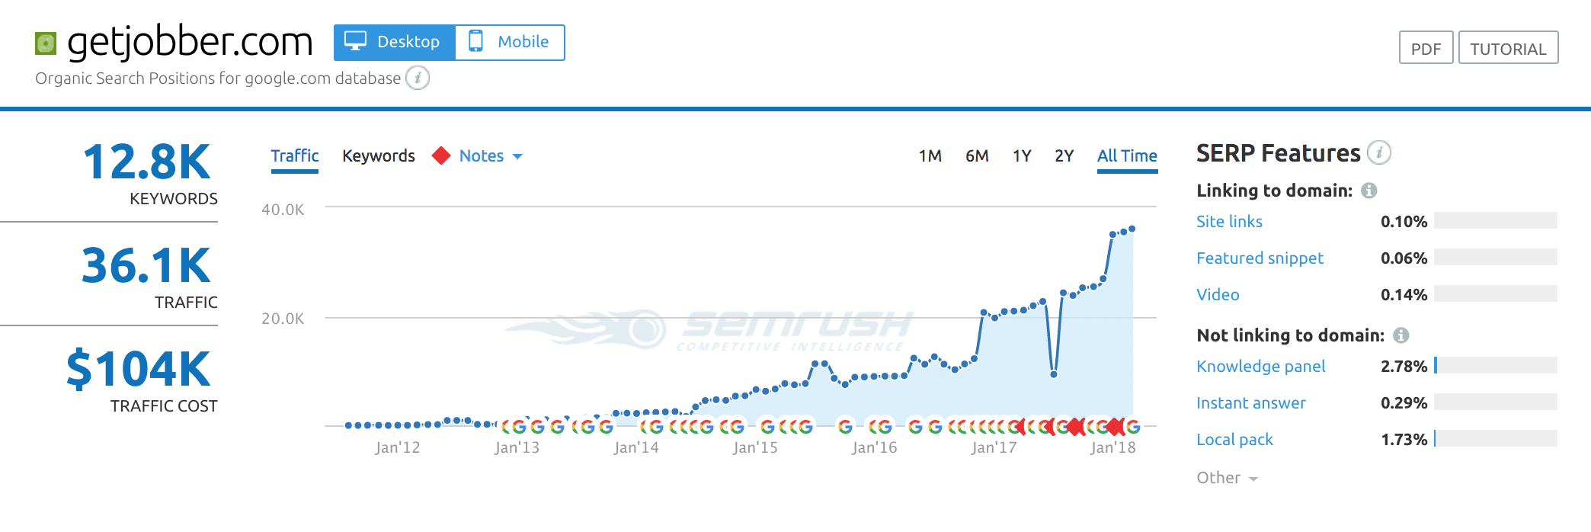Click the Site links percentage bar

1496,220
